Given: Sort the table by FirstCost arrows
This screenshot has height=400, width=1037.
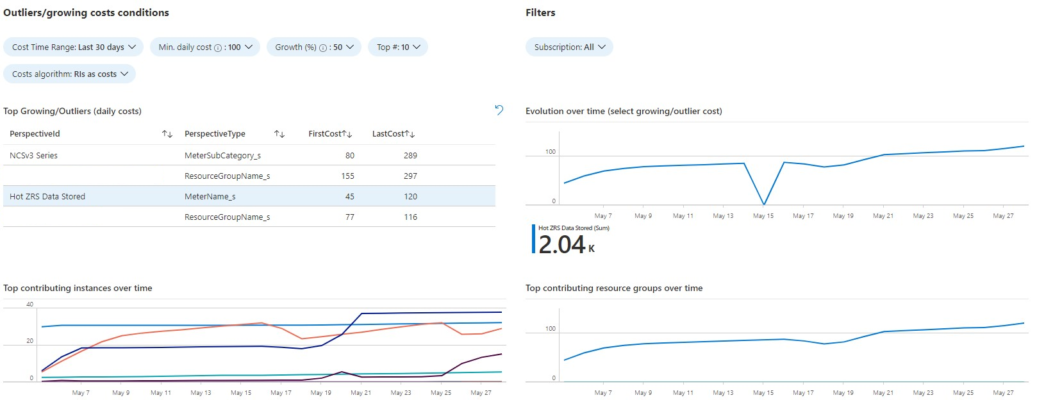Looking at the screenshot, I should [x=347, y=134].
